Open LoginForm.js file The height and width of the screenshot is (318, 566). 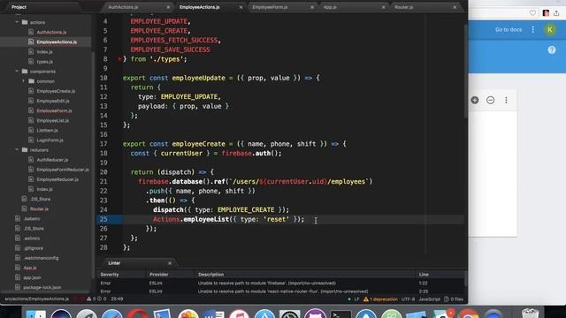click(50, 140)
